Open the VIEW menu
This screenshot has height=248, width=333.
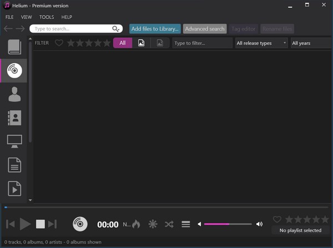coord(27,17)
